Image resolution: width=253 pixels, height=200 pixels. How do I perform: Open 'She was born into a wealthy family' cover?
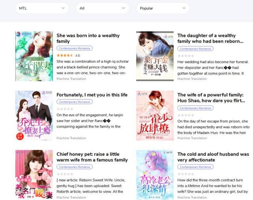34,56
